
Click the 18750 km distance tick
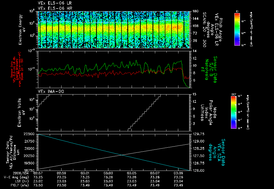[x=29, y=170]
